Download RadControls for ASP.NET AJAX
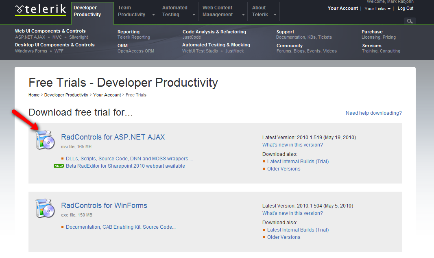Viewport: 434px width, 258px height. tap(113, 137)
